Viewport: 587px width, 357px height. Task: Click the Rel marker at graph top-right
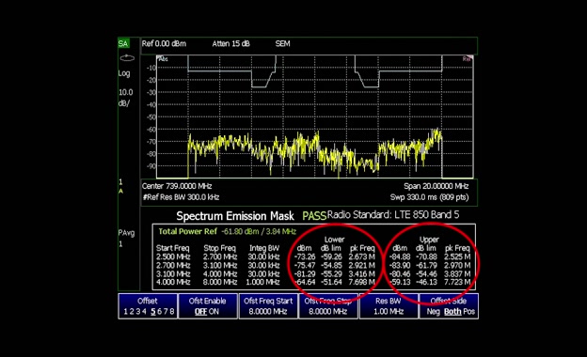pos(467,59)
